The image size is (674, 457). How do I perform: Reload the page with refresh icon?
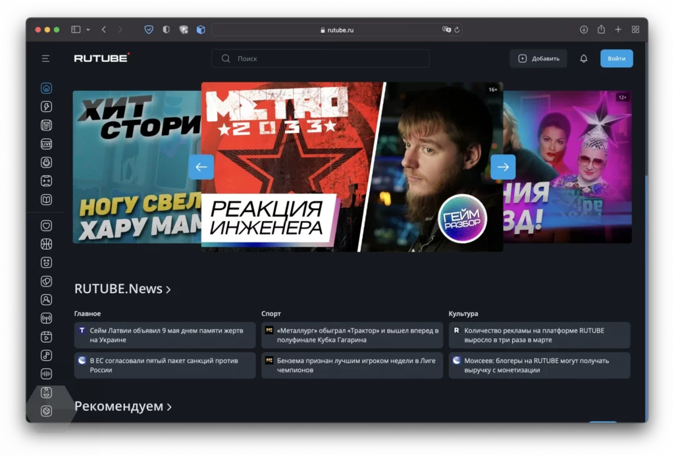pos(457,30)
